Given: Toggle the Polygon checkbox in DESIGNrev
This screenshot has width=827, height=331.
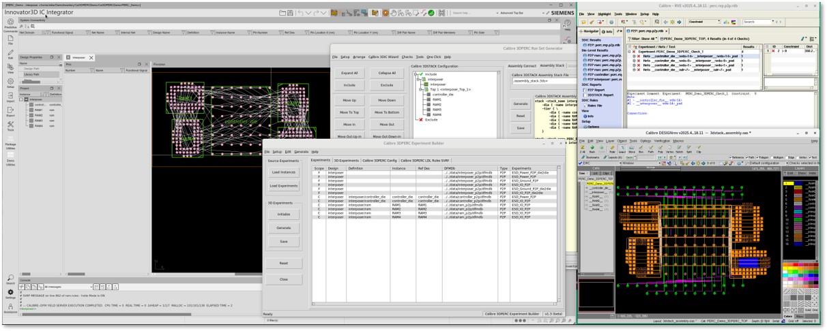Looking at the screenshot, I should point(759,157).
